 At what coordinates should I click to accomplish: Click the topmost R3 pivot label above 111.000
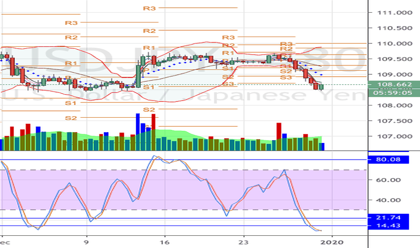[x=149, y=8]
